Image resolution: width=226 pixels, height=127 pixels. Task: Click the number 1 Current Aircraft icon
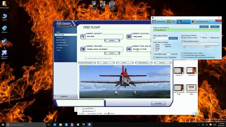[x=83, y=37]
